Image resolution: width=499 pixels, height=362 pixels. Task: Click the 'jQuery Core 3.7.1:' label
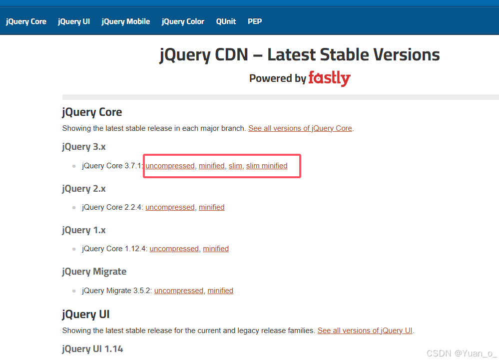coord(112,166)
